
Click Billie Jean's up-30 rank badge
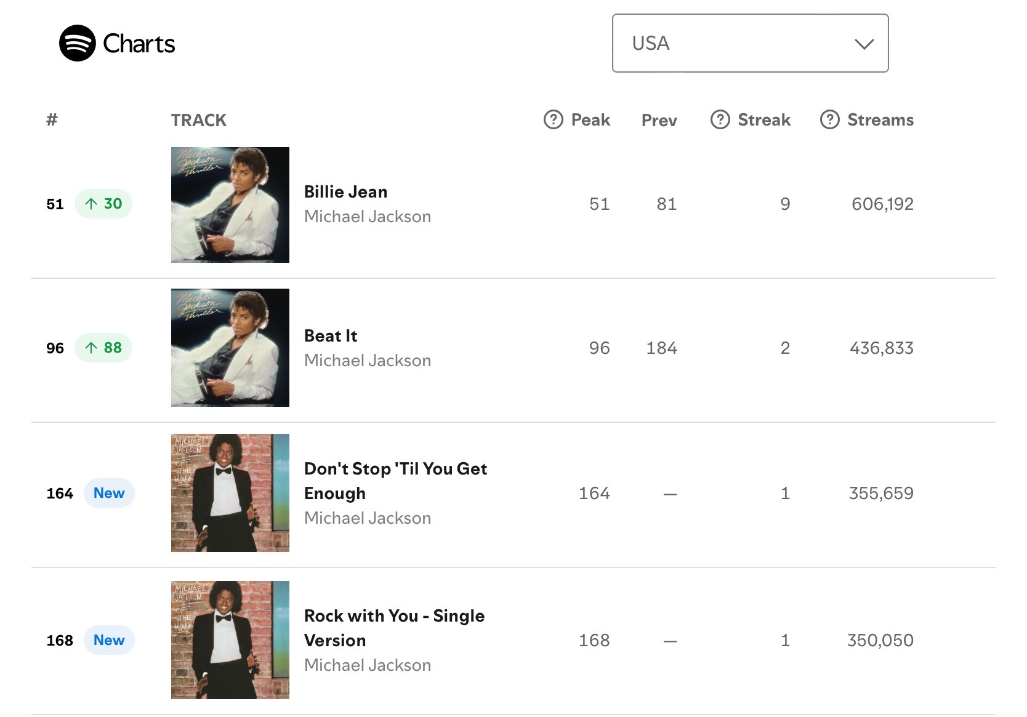[x=103, y=204]
